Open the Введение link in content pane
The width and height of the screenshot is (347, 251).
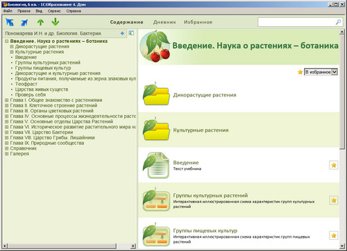pos(186,162)
